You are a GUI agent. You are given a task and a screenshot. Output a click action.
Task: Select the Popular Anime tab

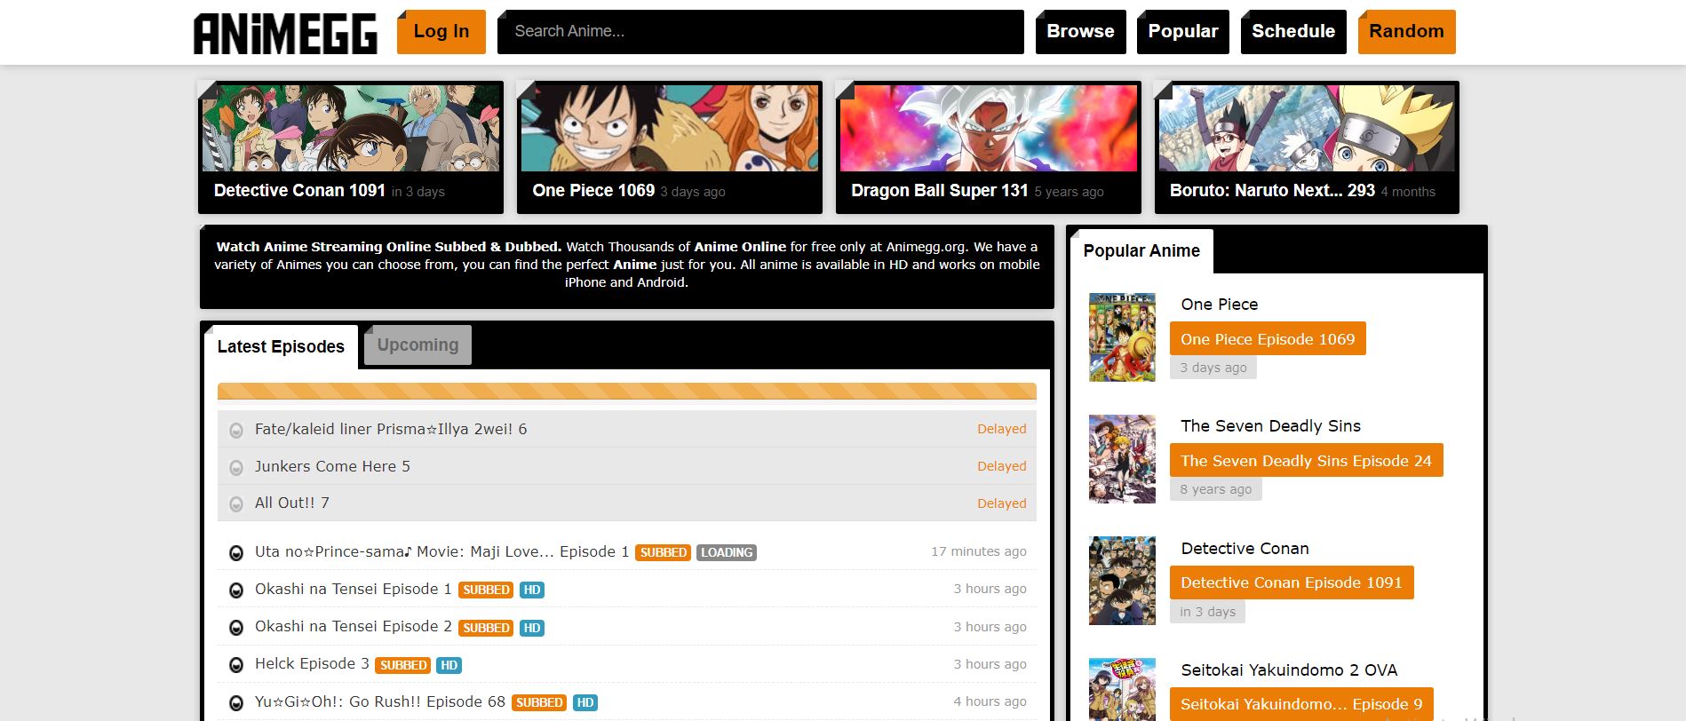click(1141, 251)
